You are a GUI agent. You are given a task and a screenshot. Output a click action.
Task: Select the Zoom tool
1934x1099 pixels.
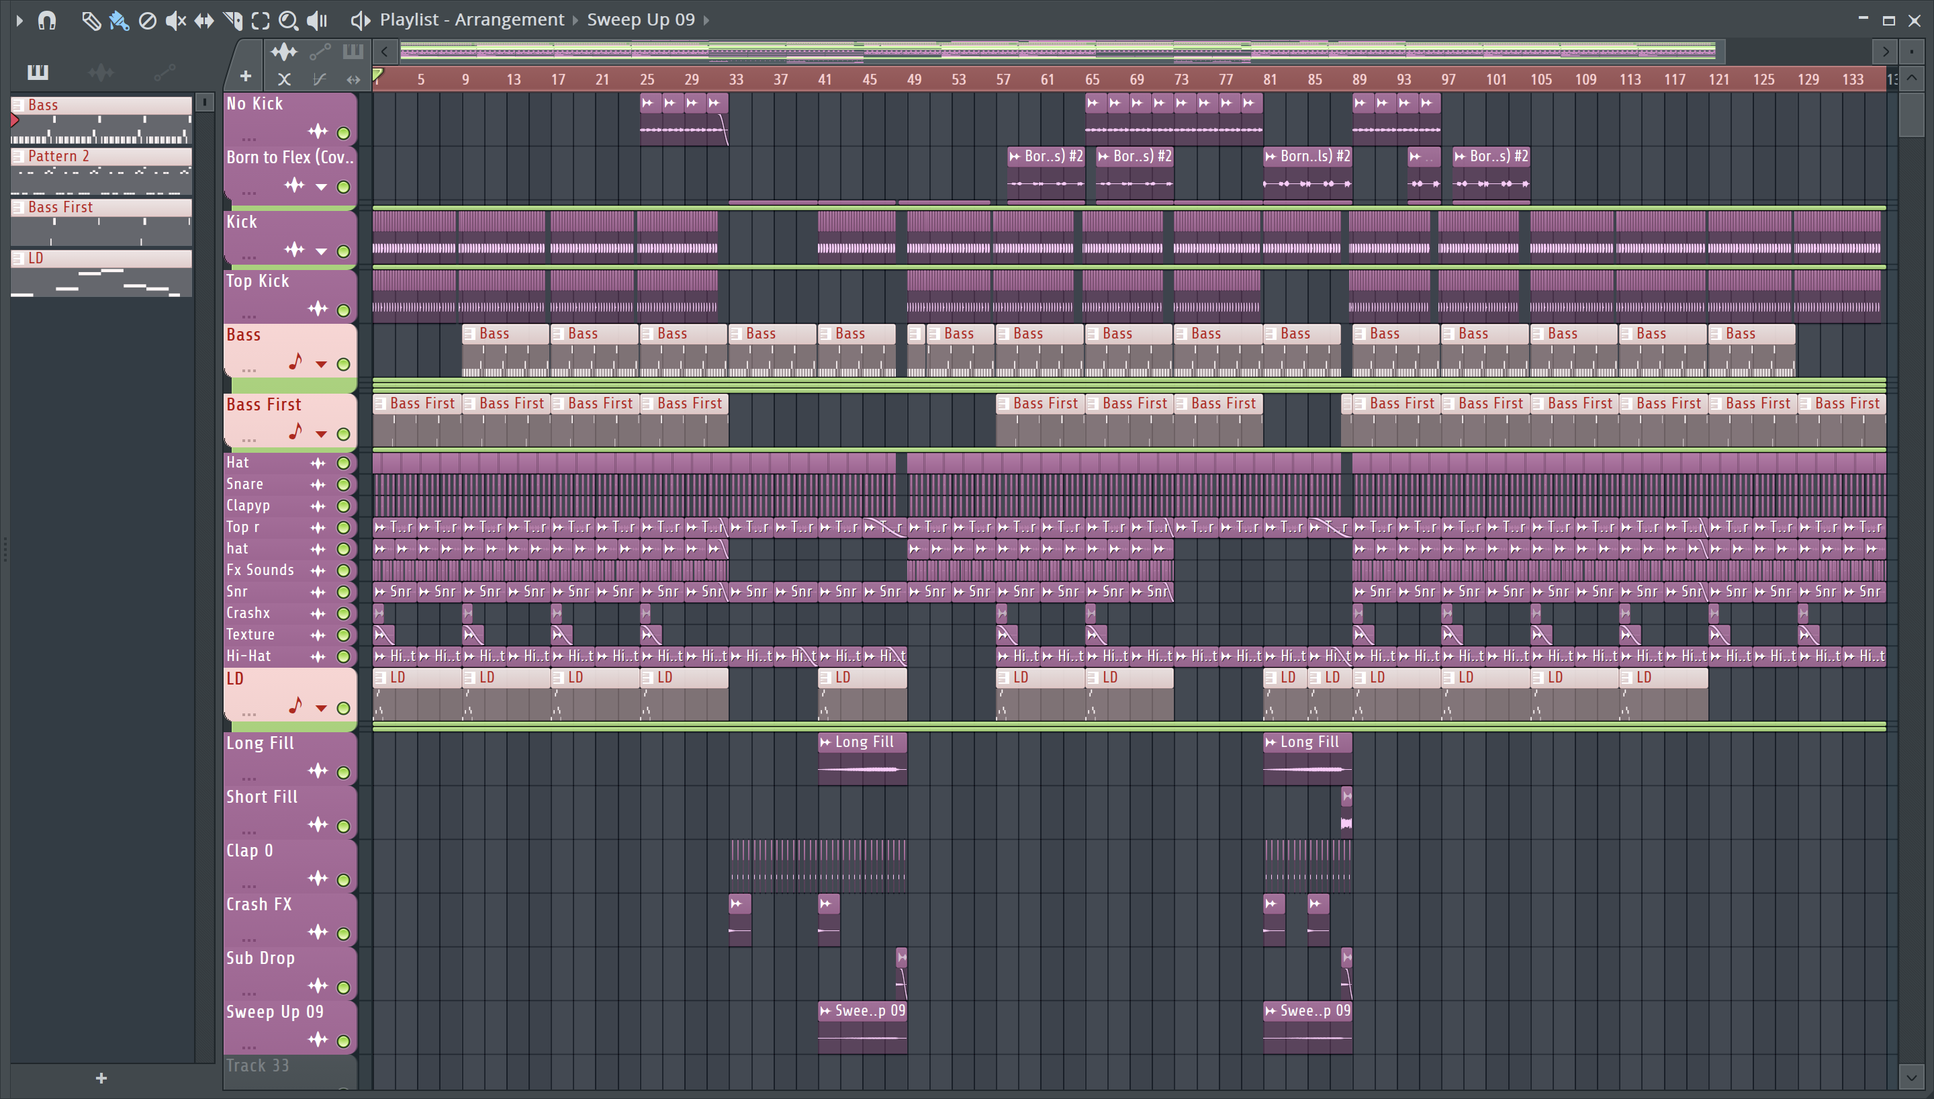[288, 20]
